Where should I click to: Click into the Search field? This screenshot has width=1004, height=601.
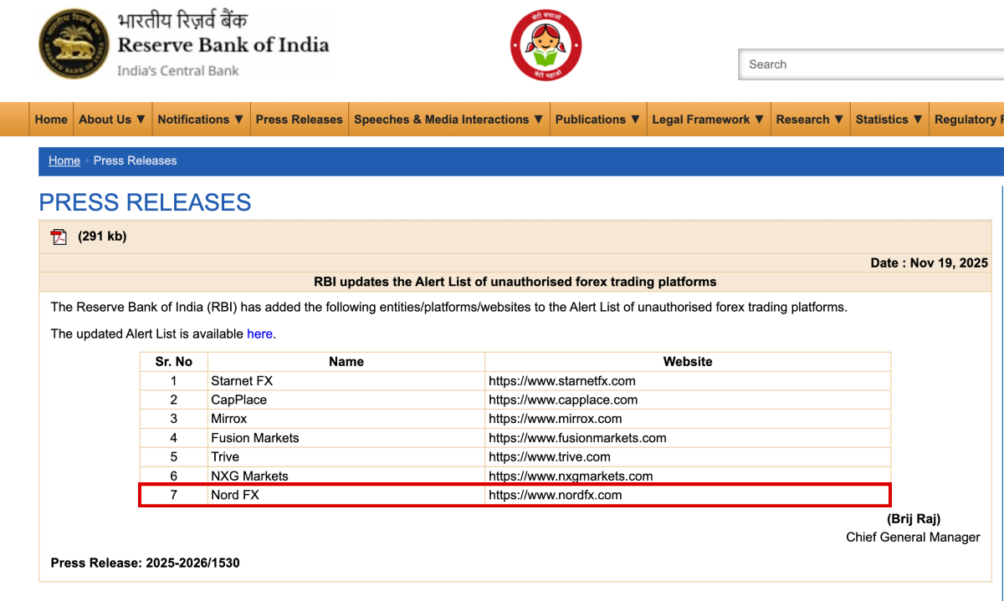click(872, 64)
